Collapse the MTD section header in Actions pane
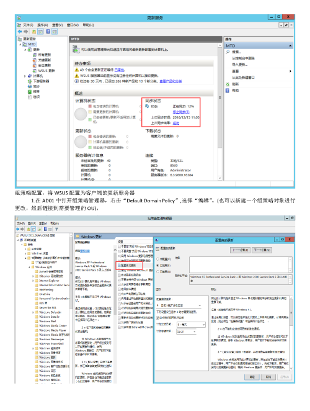This screenshot has width=310, height=411. point(290,45)
